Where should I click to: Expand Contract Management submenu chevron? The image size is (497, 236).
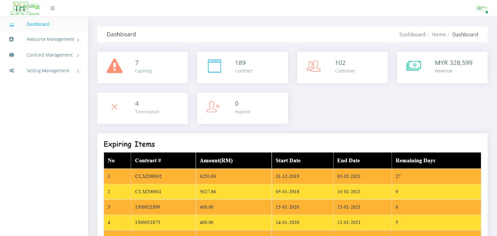click(78, 56)
